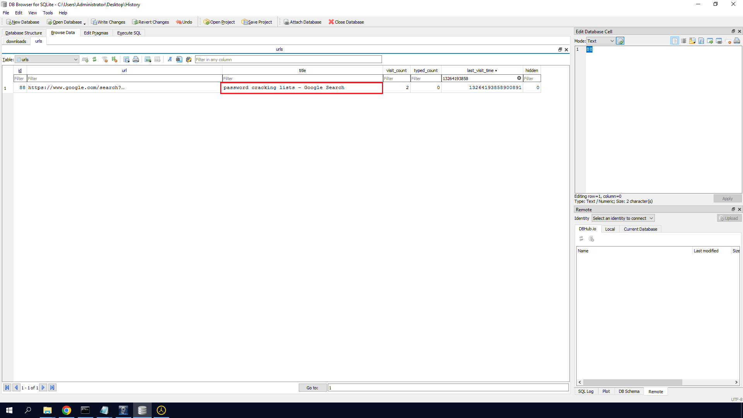Switch to the Plot bottom tab
743x418 pixels.
pyautogui.click(x=606, y=392)
